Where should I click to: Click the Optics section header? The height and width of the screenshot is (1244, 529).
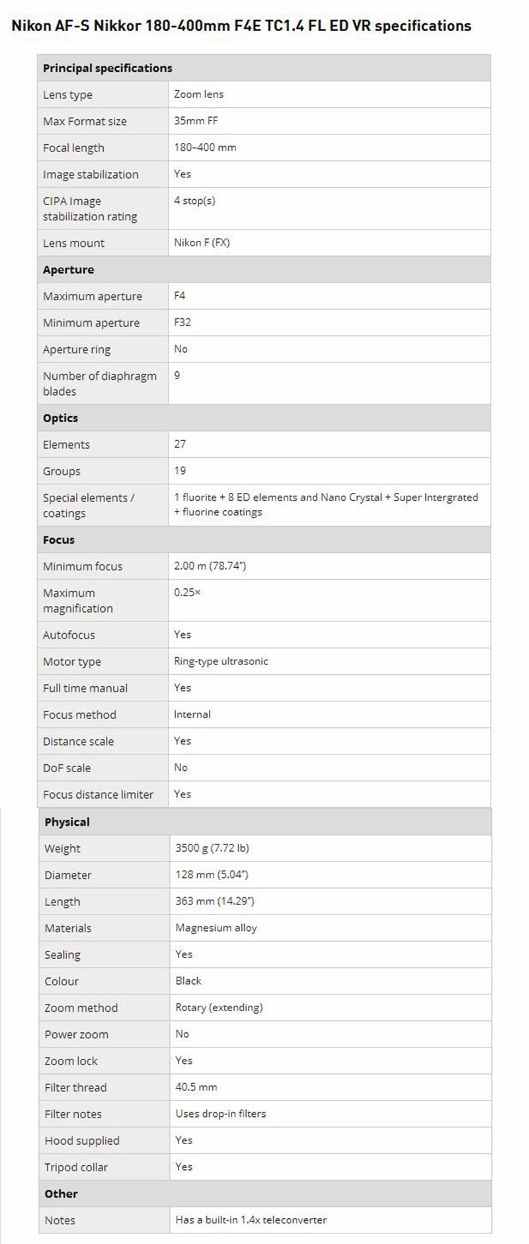click(x=60, y=418)
